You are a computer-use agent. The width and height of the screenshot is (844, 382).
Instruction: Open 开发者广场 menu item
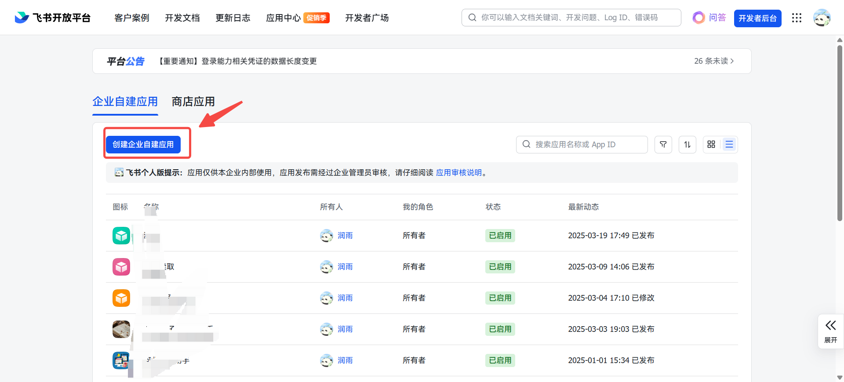point(367,18)
